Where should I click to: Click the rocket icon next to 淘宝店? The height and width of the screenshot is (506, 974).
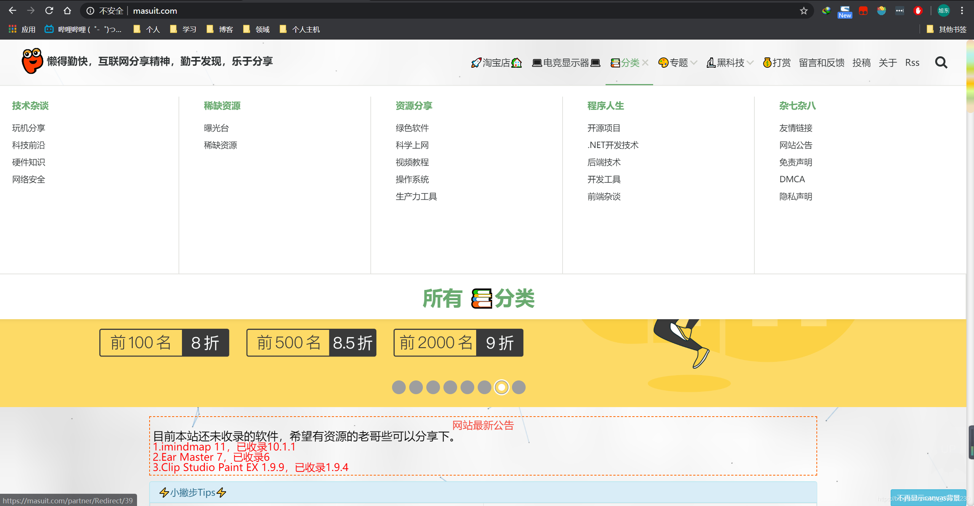[x=476, y=62]
